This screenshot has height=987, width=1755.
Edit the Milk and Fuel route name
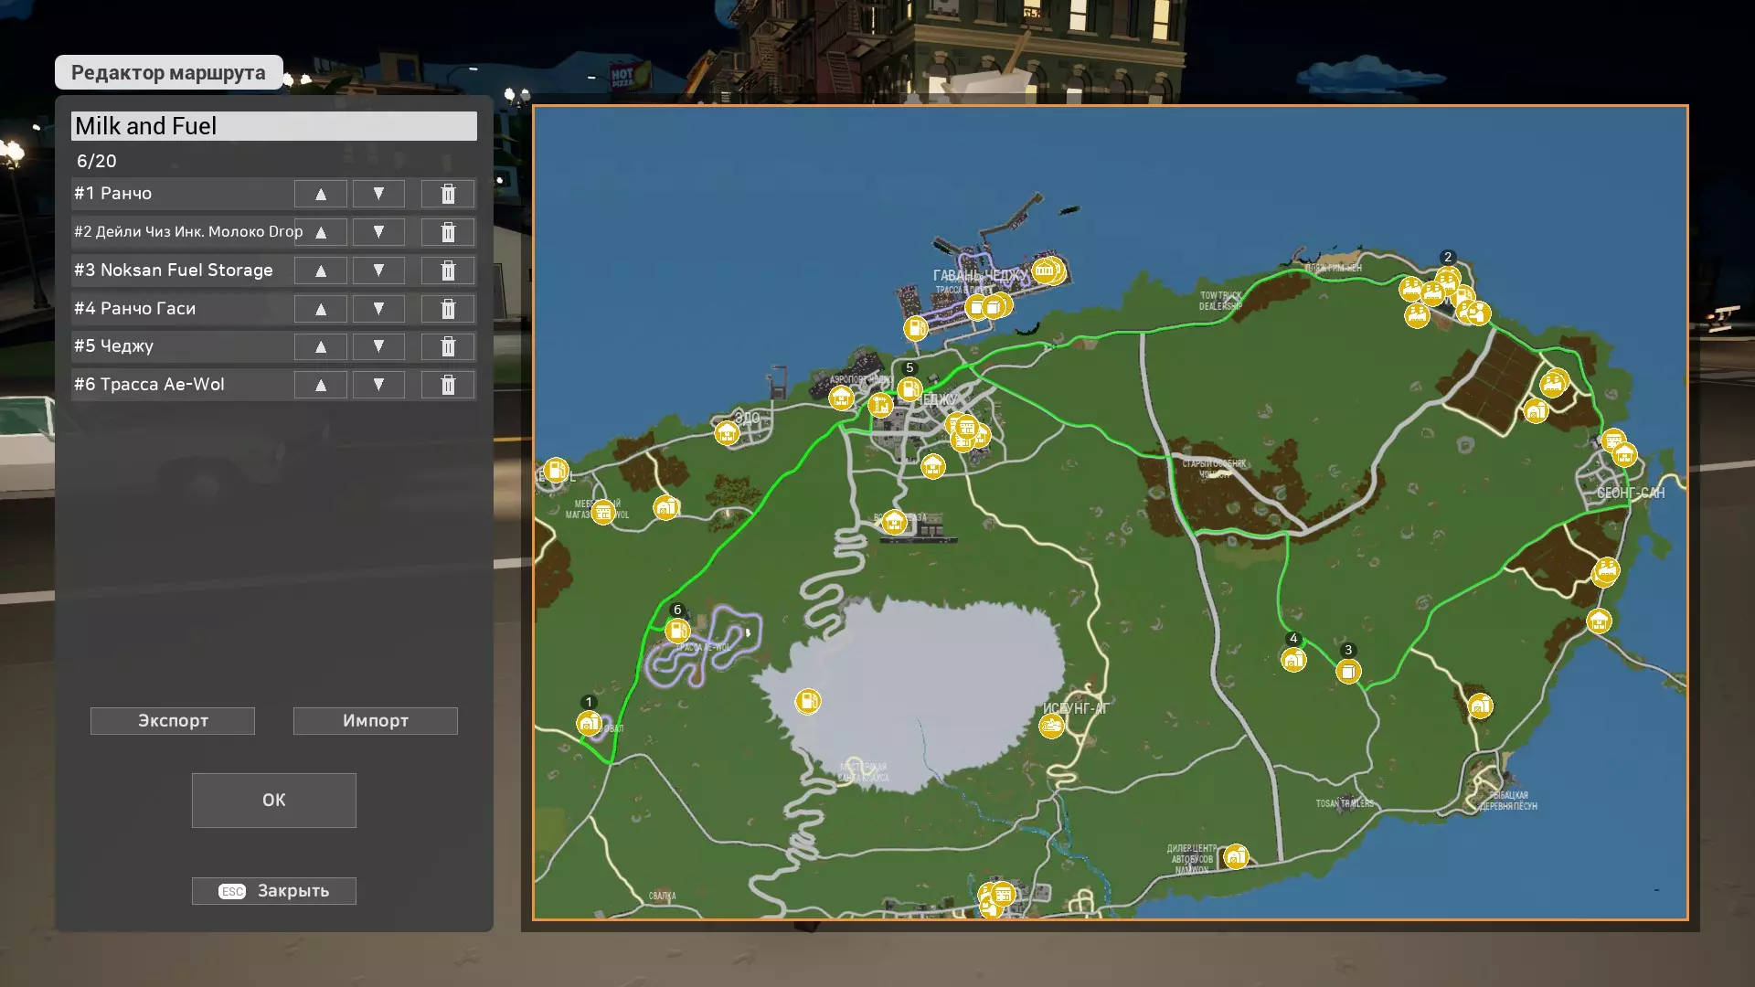pos(273,126)
